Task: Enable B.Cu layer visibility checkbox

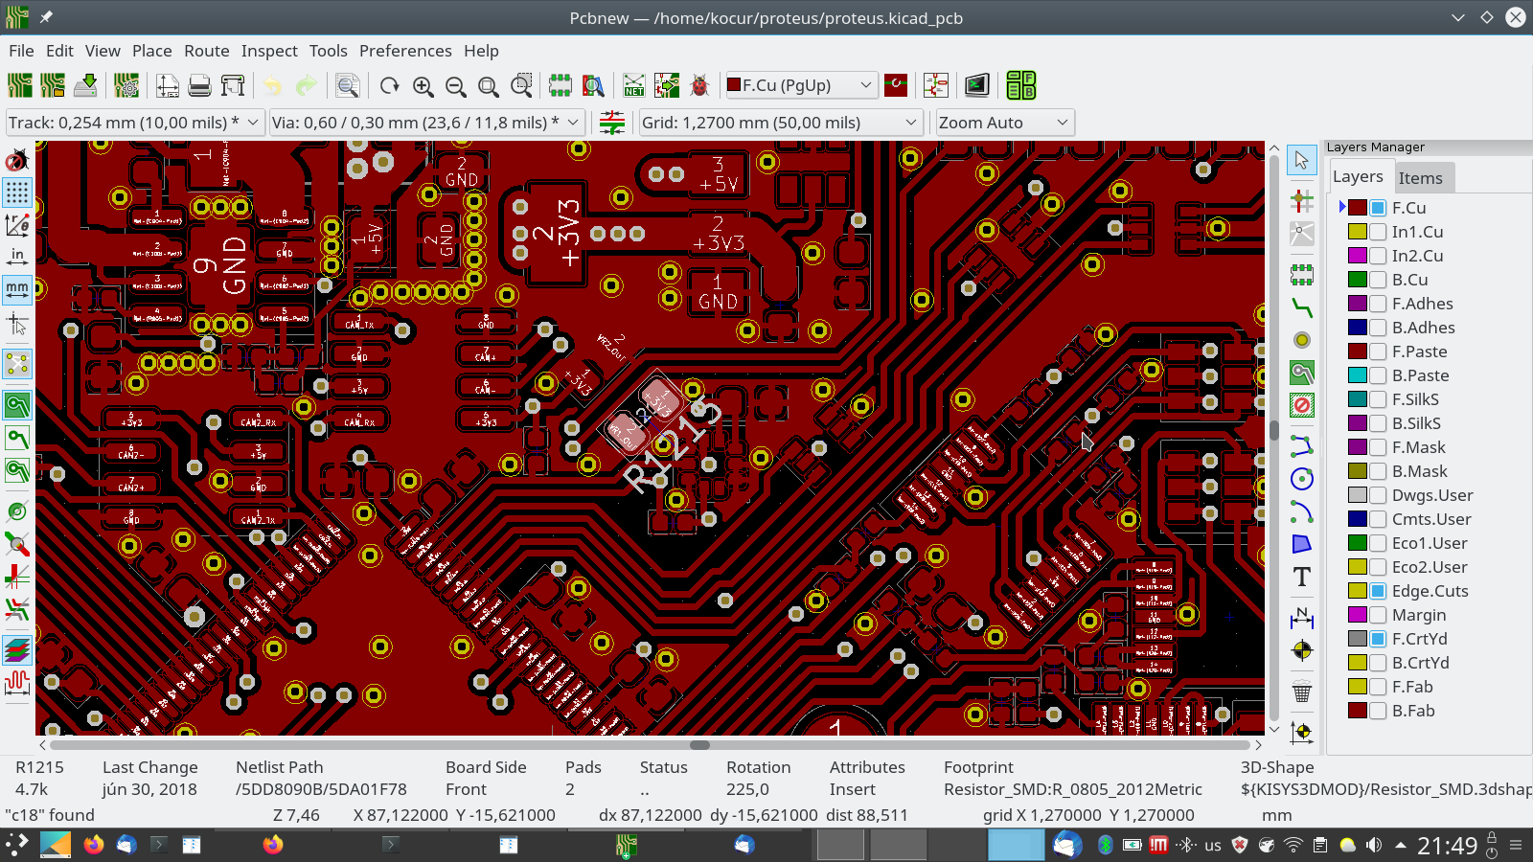Action: pos(1378,280)
